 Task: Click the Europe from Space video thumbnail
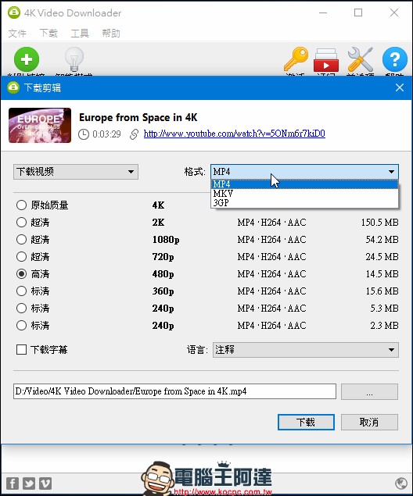point(40,125)
